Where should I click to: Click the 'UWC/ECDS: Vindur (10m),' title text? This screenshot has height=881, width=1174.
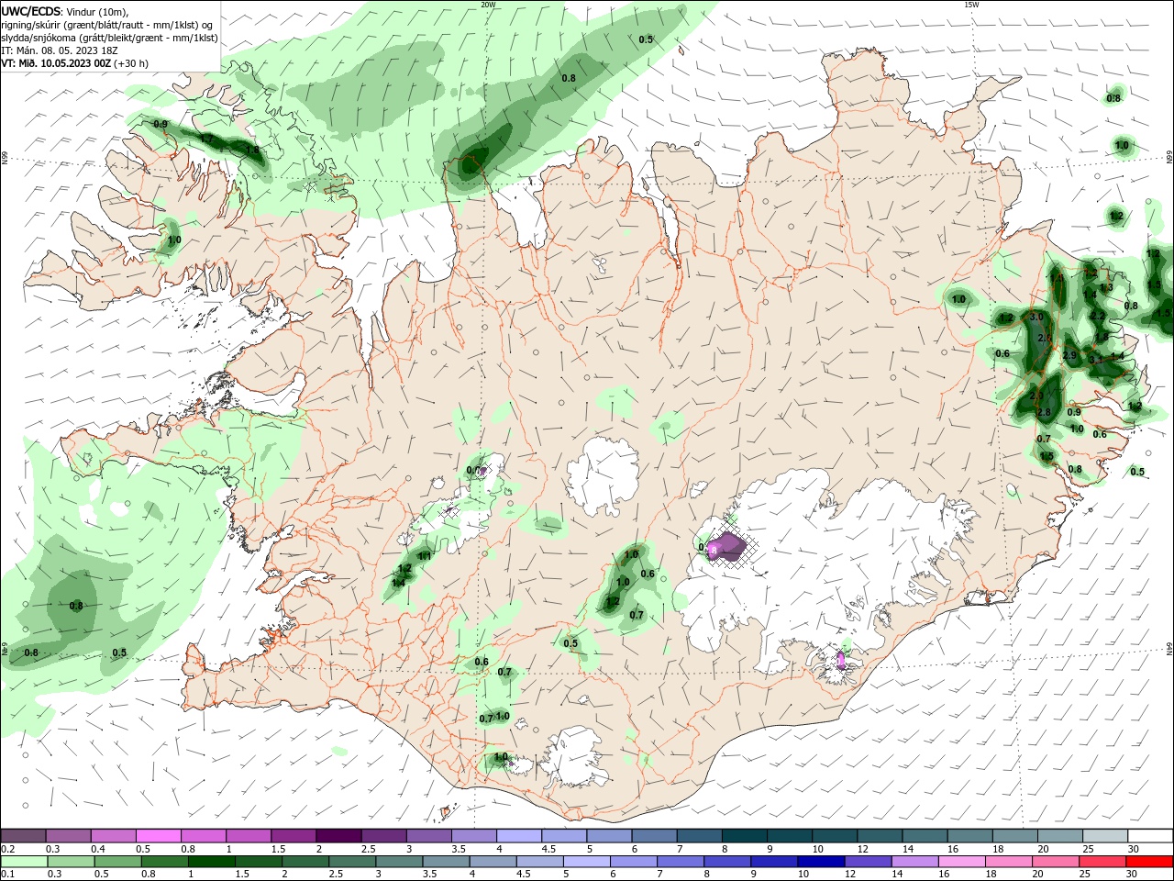point(65,11)
